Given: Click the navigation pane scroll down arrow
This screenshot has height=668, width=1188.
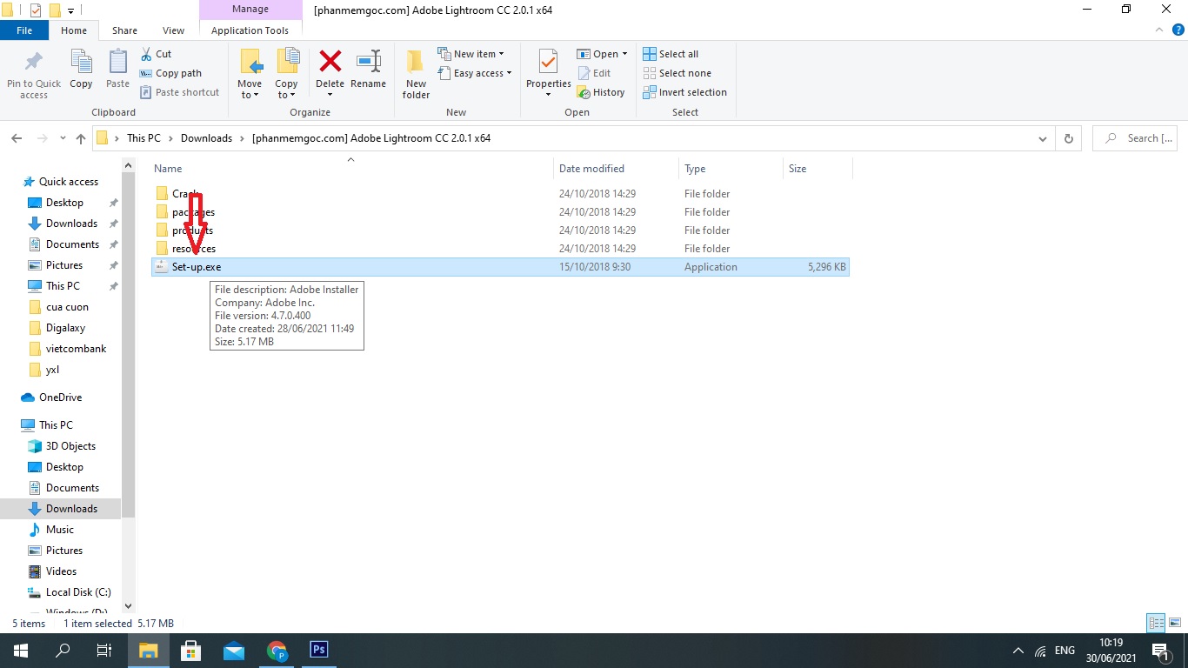Looking at the screenshot, I should 129,606.
